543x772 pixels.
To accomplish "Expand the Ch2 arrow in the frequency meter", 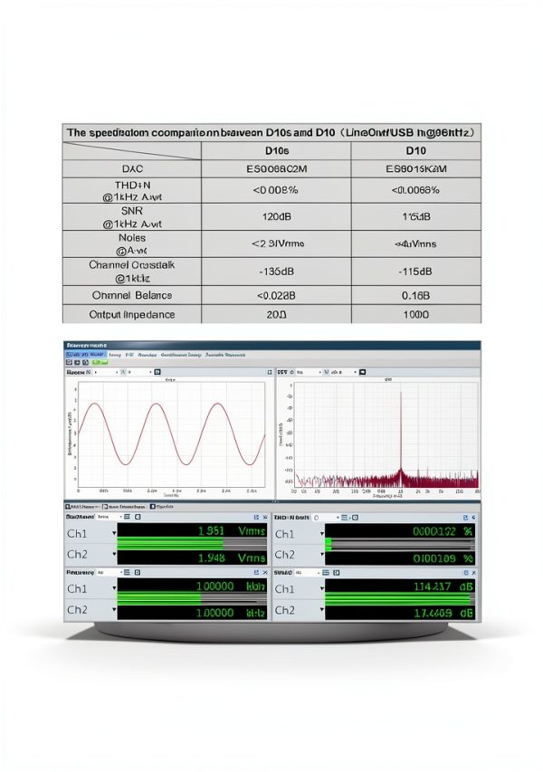I will [x=114, y=609].
